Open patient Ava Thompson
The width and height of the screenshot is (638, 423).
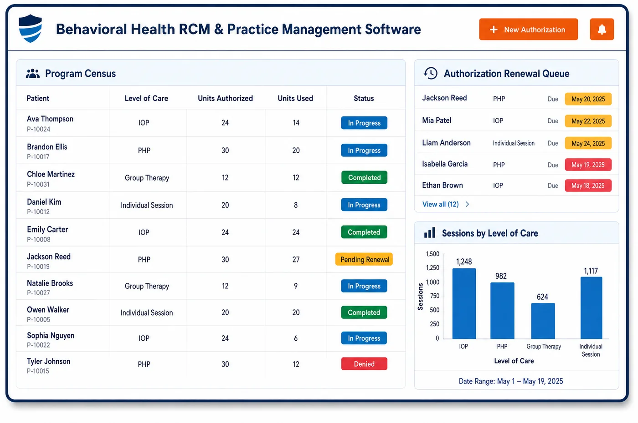(50, 119)
